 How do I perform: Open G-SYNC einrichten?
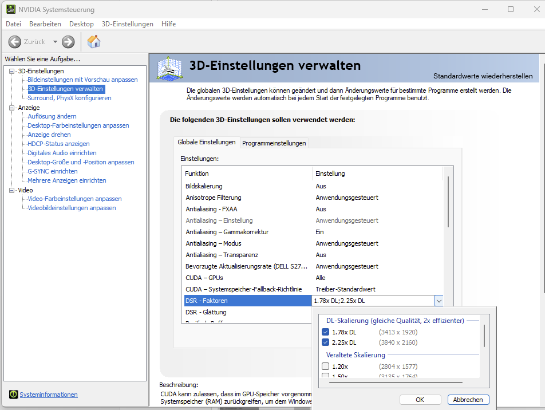pyautogui.click(x=53, y=171)
